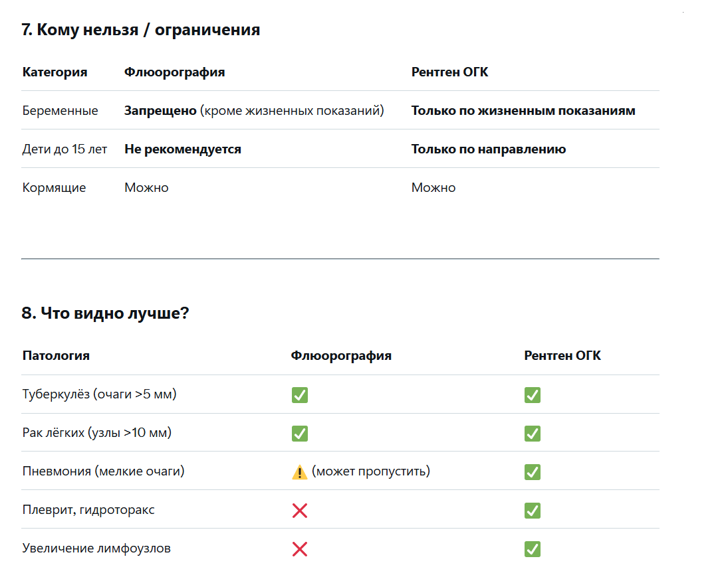The height and width of the screenshot is (585, 724).
Task: Click the heading '8. Что видно лучше?'
Action: (105, 313)
